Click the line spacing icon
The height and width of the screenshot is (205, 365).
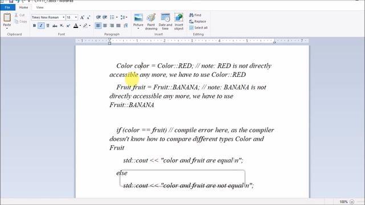click(123, 18)
